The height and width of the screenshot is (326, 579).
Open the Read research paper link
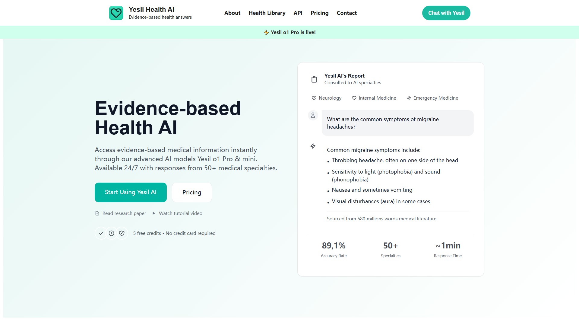coord(124,213)
